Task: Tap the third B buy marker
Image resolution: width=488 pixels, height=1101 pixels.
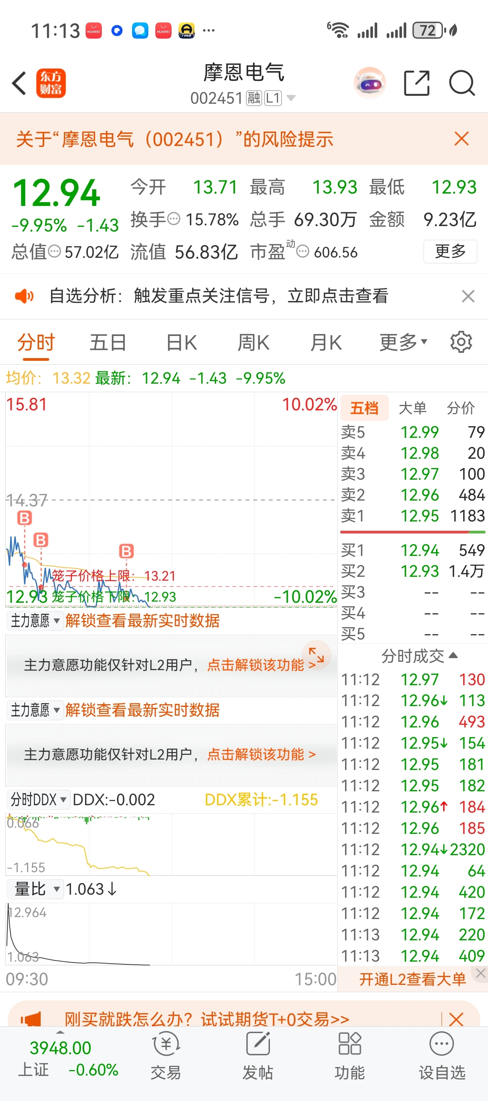Action: coord(126,551)
